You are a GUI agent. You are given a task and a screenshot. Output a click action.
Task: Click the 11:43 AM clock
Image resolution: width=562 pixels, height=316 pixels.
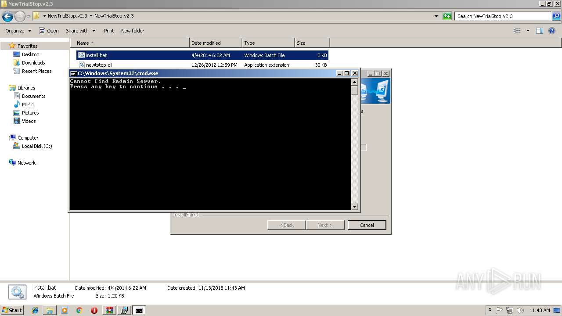click(x=540, y=310)
